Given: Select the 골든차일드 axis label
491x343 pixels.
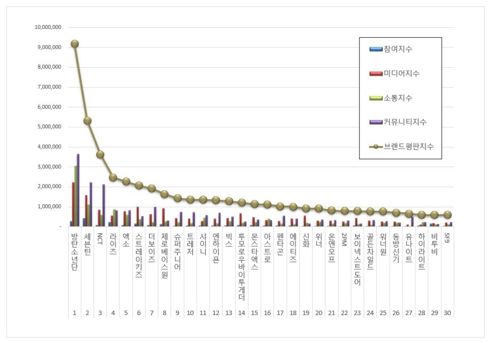Looking at the screenshot, I should click(370, 252).
